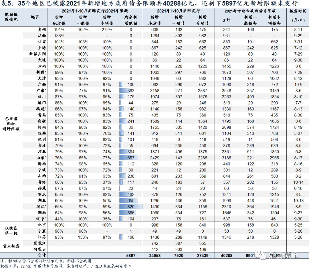Select the 河北 region name
This screenshot has height=269, width=309.
click(x=42, y=152)
